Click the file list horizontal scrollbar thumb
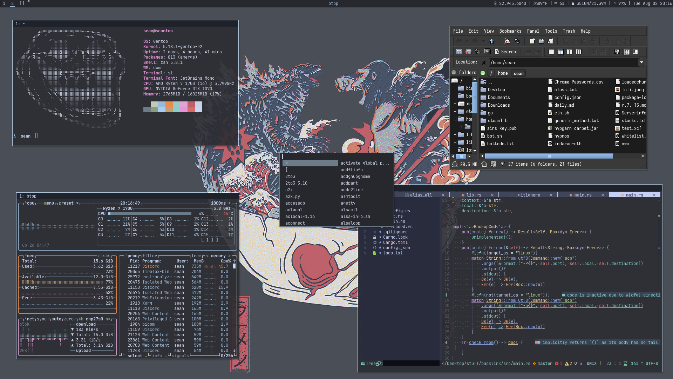 (x=549, y=156)
